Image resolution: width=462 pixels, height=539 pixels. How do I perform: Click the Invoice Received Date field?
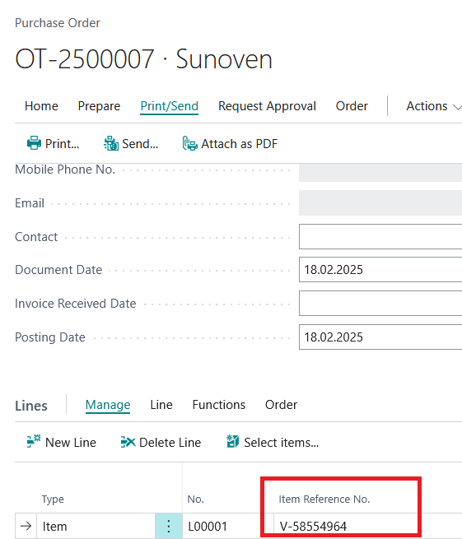click(380, 303)
